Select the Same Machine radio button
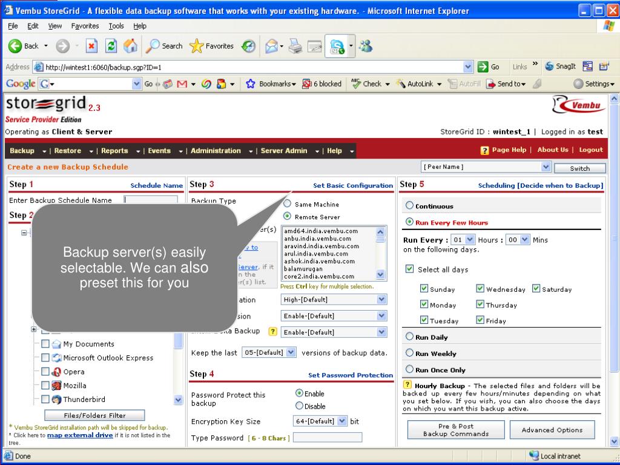This screenshot has height=465, width=620. [x=288, y=203]
